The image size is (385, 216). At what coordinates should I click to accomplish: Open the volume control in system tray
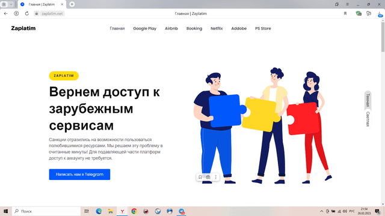click(345, 211)
